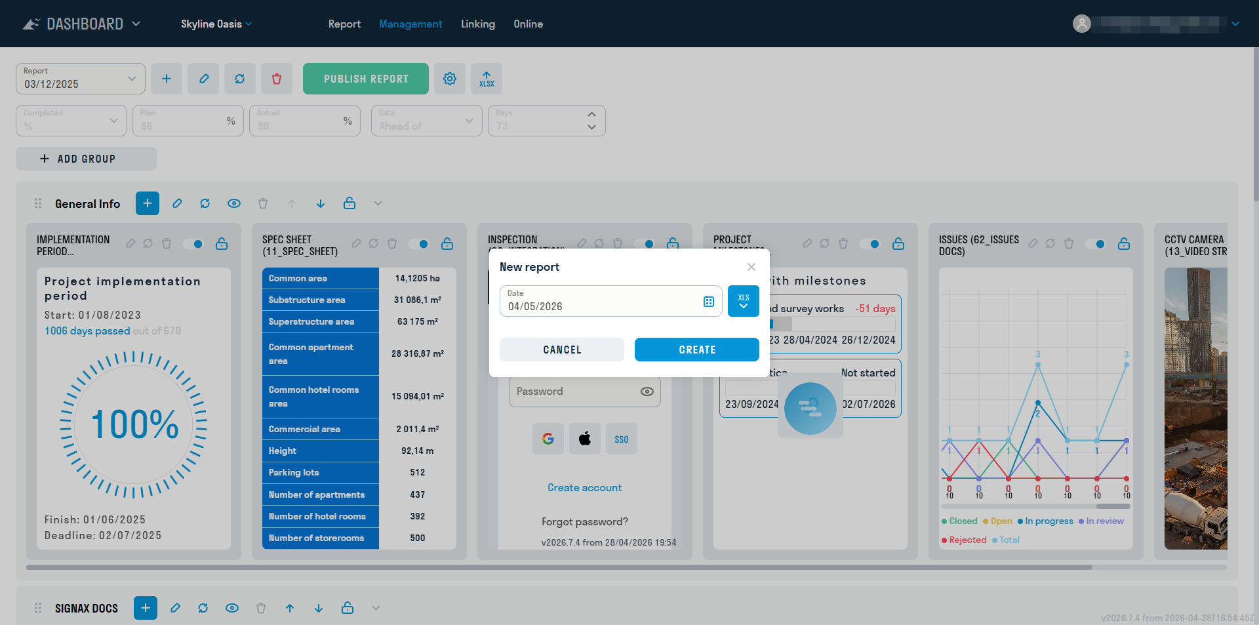Unlock the Issues widget
The image size is (1259, 625).
point(1124,244)
